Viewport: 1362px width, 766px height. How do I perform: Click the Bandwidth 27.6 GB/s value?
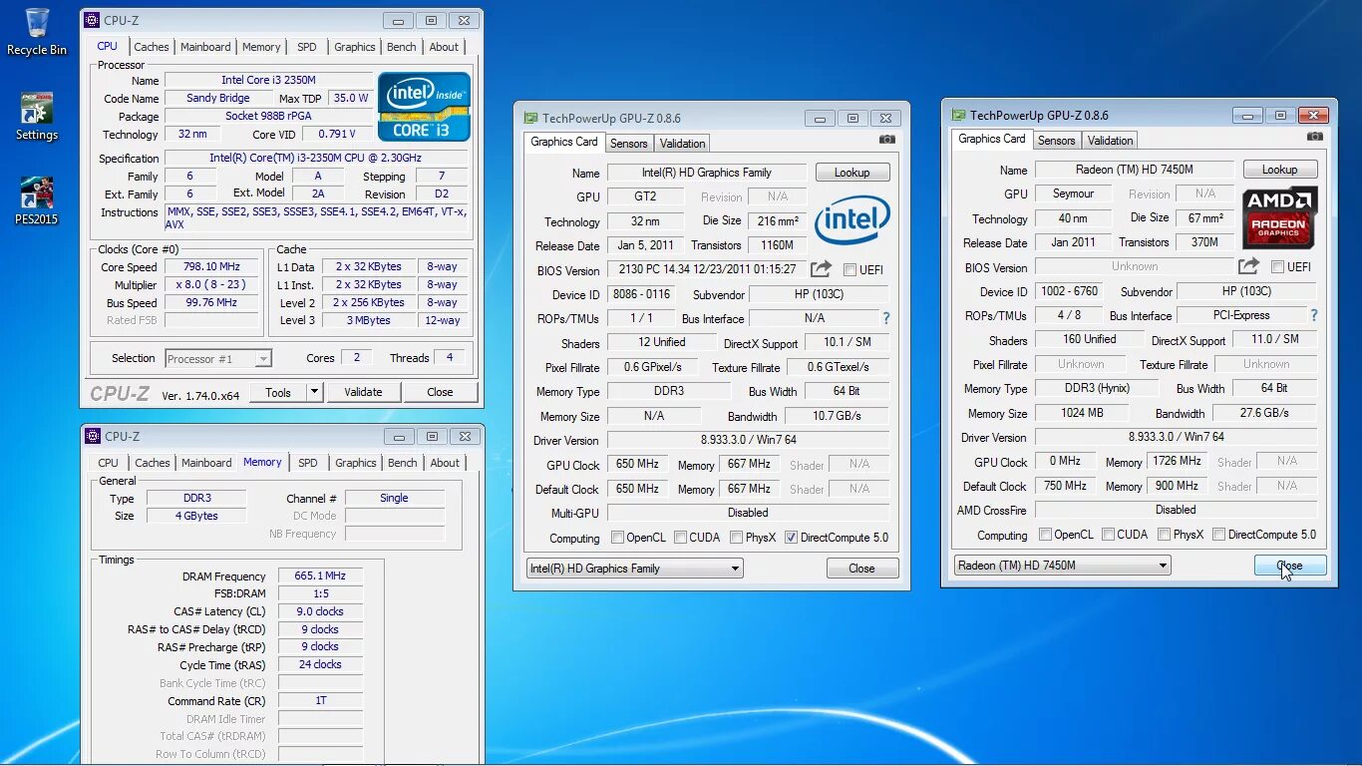(x=1264, y=413)
